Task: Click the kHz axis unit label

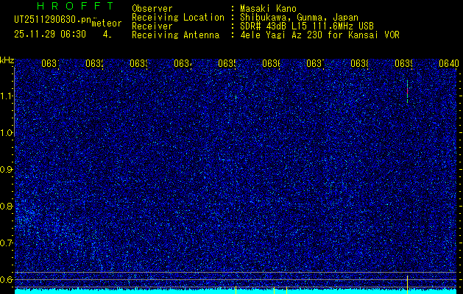Action: click(7, 61)
